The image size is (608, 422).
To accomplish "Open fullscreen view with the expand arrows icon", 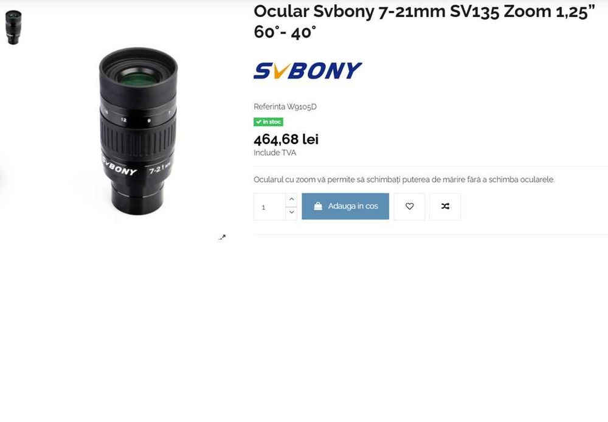I will tap(222, 237).
